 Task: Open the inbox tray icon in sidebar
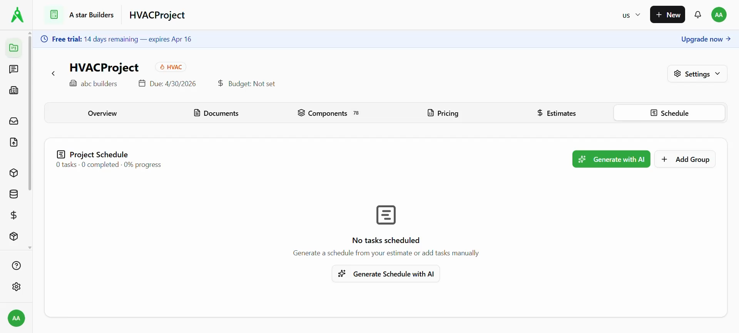(14, 121)
